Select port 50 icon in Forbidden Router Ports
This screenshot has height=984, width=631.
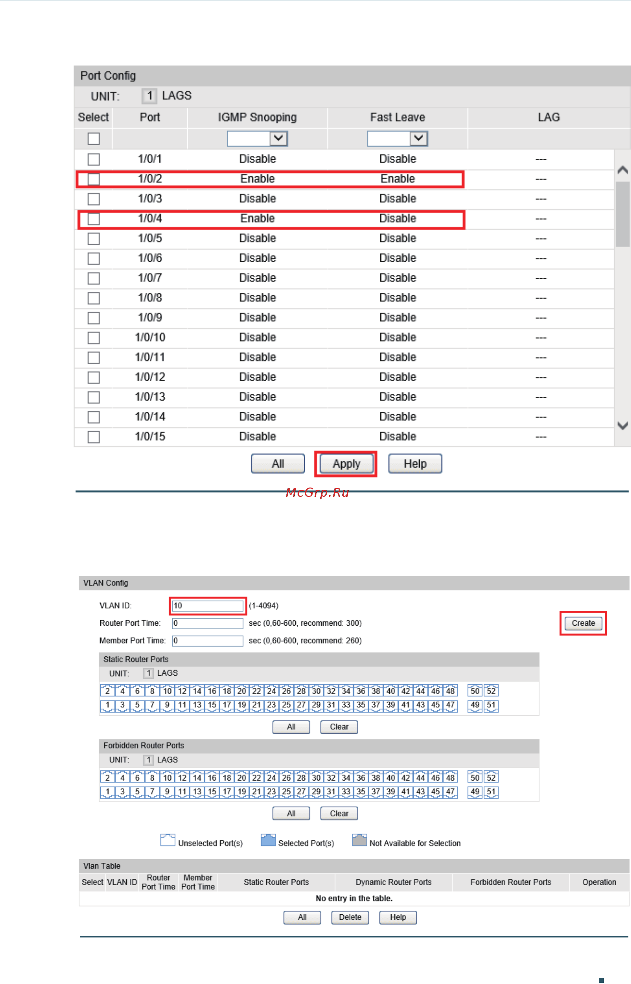pyautogui.click(x=475, y=777)
